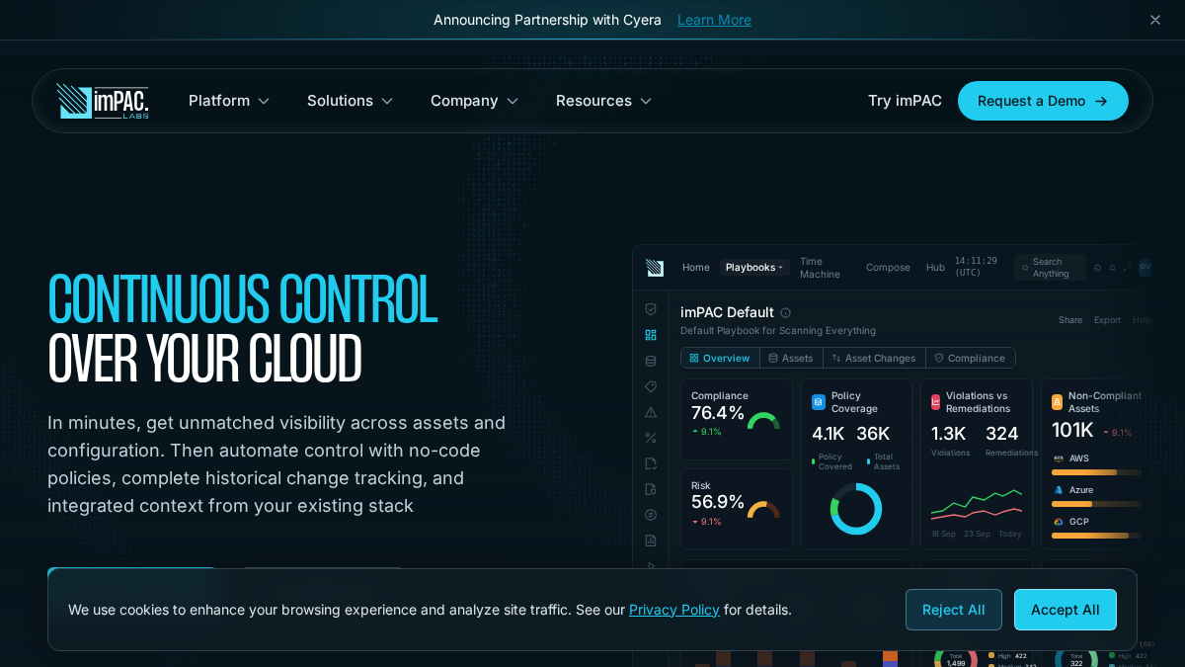Click Export in the dashboard header
The width and height of the screenshot is (1185, 667).
tap(1107, 320)
